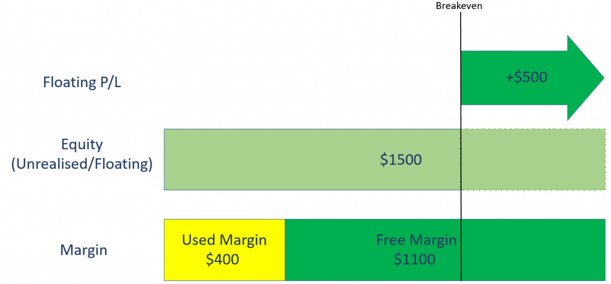Click the breakeven line between arrow and equity bar
This screenshot has height=284, width=611.
[x=461, y=117]
